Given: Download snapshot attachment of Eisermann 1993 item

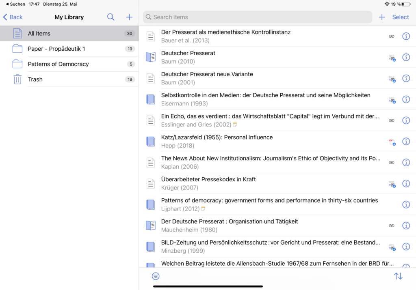Looking at the screenshot, I should [392, 100].
